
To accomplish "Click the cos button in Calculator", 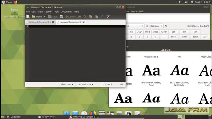I will click(173, 32).
